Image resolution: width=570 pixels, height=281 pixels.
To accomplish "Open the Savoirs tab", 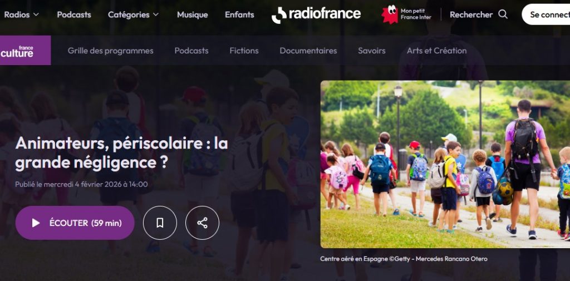I will click(x=371, y=51).
